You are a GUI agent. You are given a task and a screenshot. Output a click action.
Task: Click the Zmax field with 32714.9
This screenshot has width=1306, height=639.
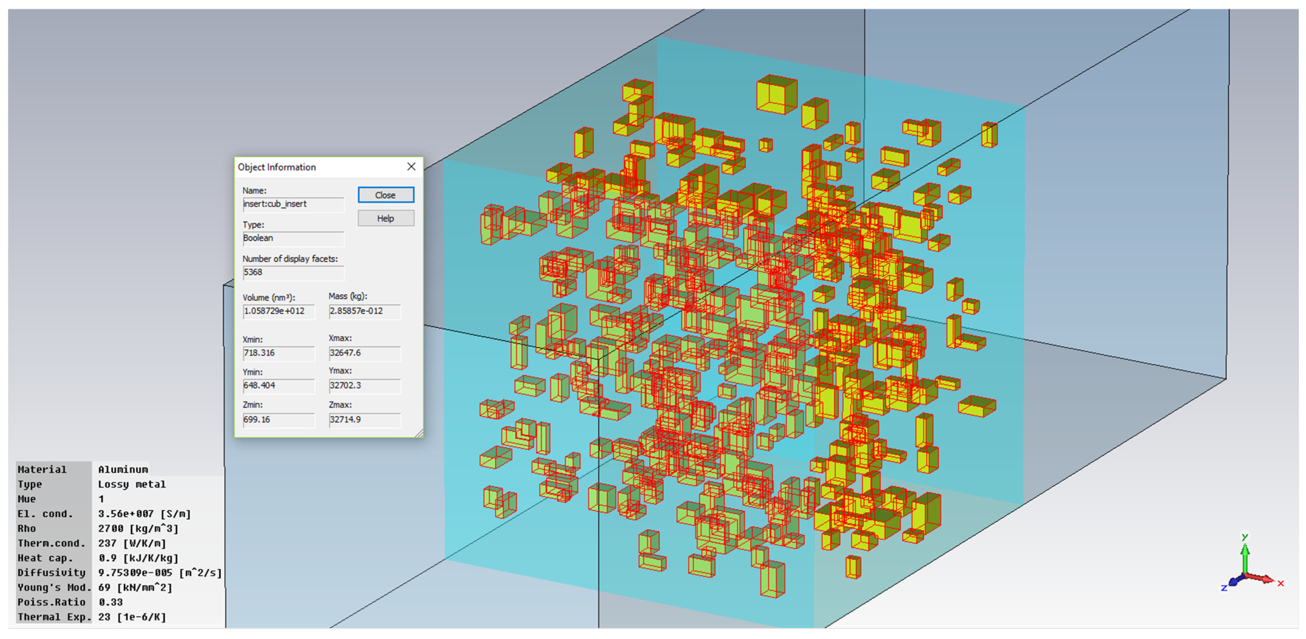click(x=364, y=420)
